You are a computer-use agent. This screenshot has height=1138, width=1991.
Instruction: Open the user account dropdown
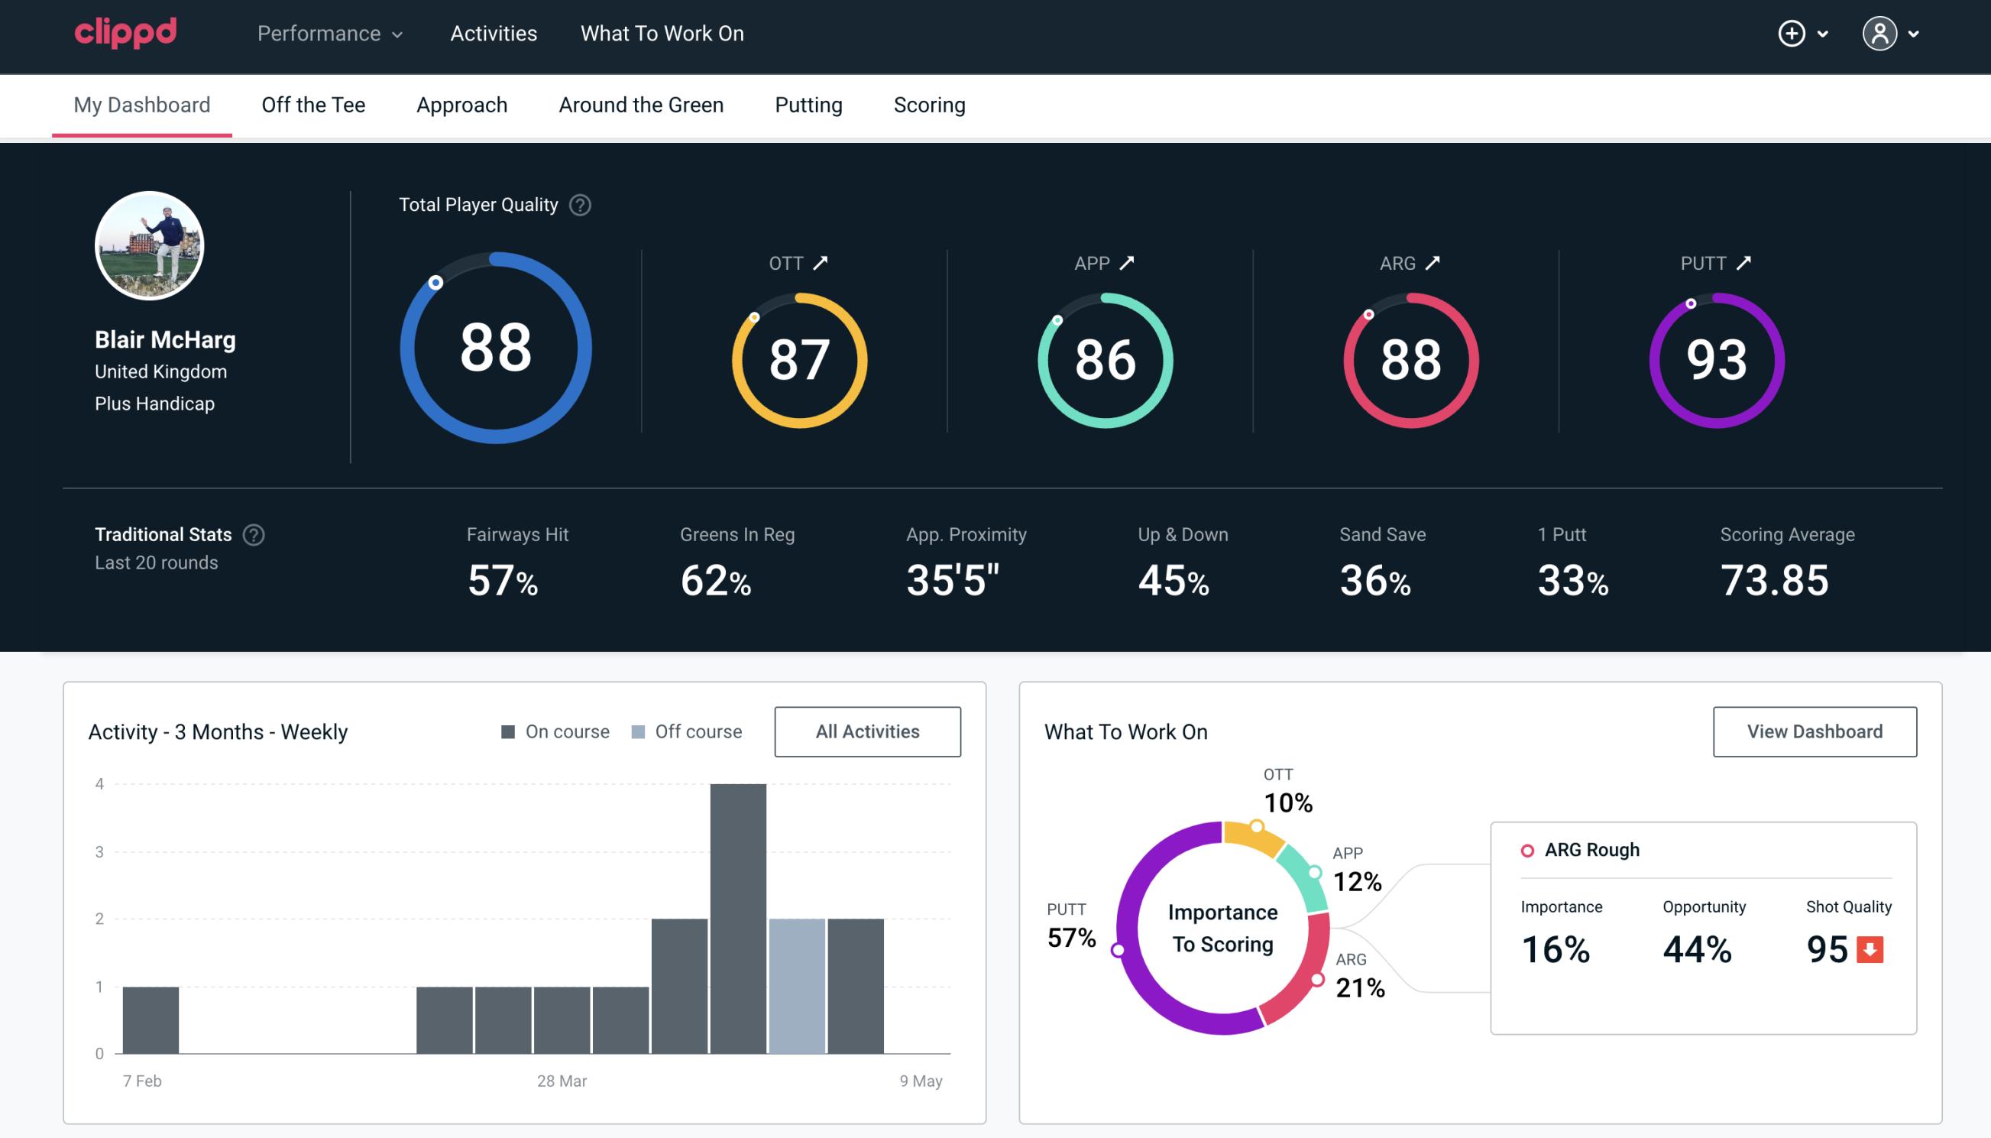(1892, 34)
